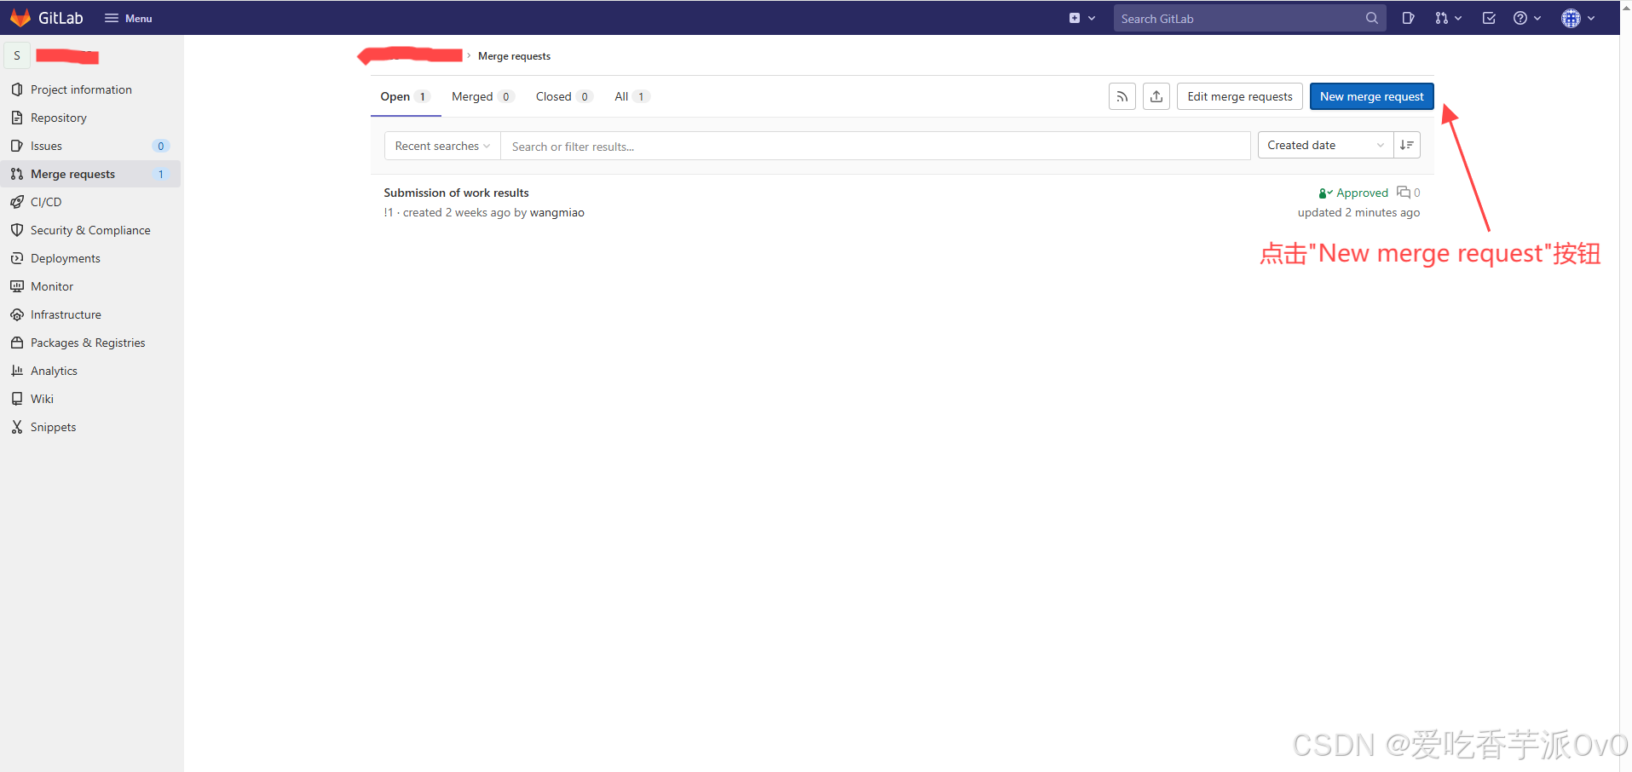Click the updated 2 minutes ago text
The width and height of the screenshot is (1632, 772).
click(1358, 213)
